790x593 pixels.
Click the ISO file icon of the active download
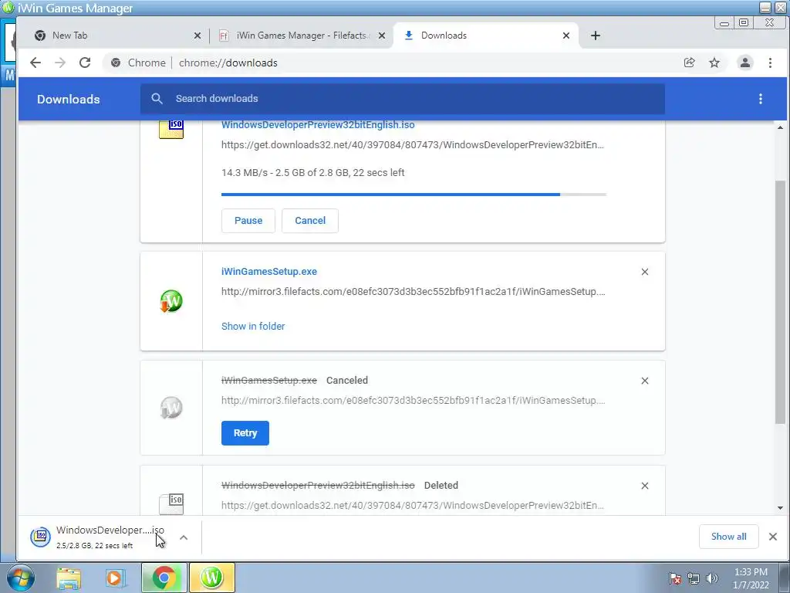[171, 129]
